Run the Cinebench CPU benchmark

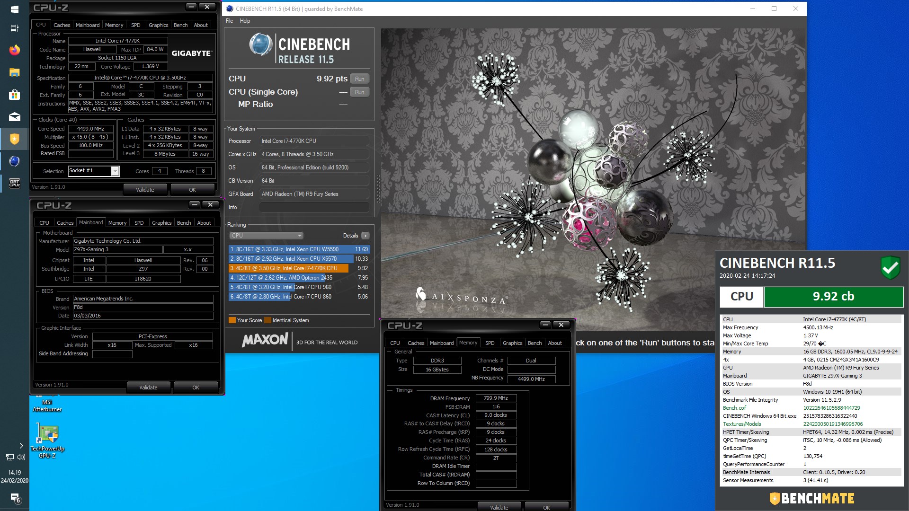[360, 79]
